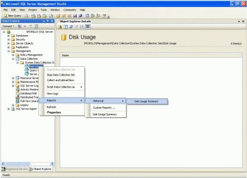This screenshot has width=247, height=178.
Task: Choose Custom Reports from Reports submenu
Action: tap(106, 108)
